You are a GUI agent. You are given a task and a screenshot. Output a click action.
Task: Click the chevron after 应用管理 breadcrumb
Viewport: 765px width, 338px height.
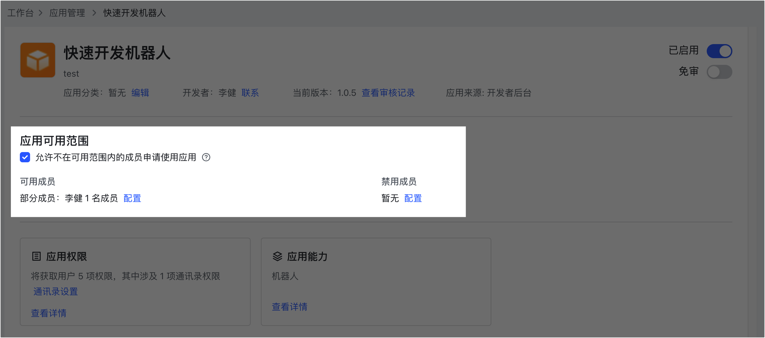(94, 13)
